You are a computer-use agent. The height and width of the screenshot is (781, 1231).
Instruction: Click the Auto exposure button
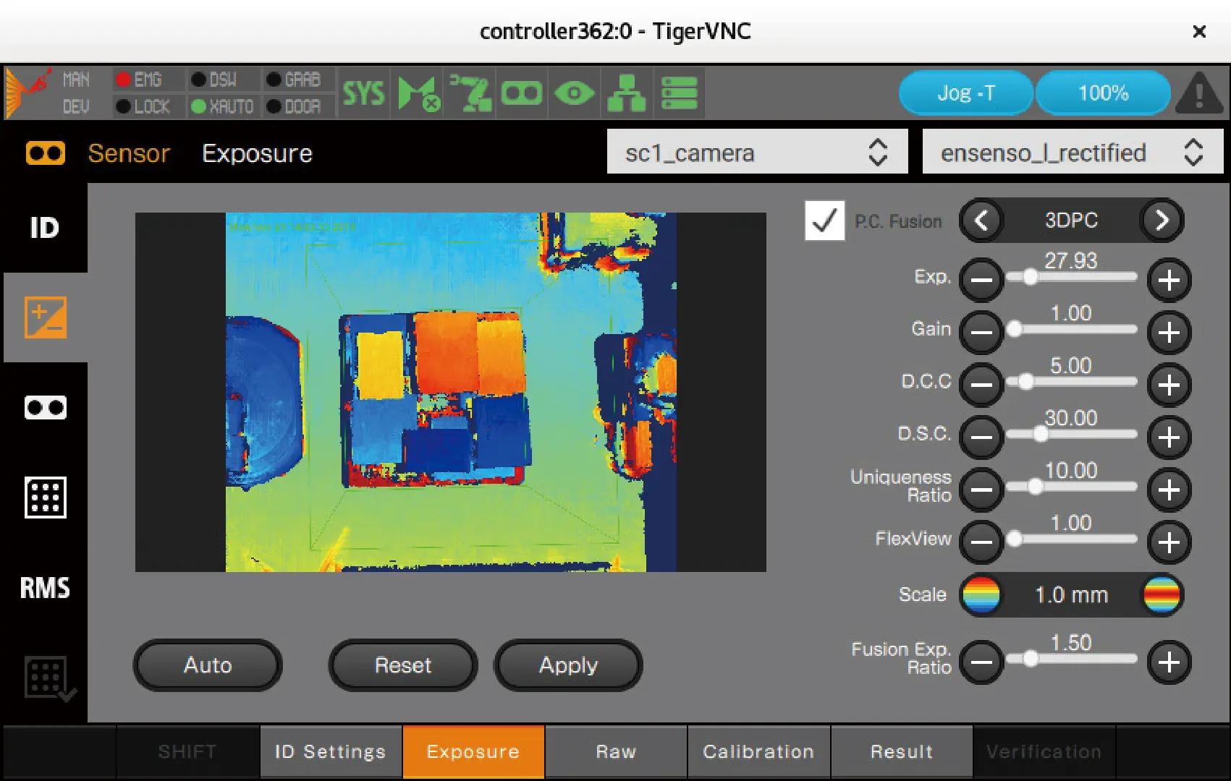point(208,665)
